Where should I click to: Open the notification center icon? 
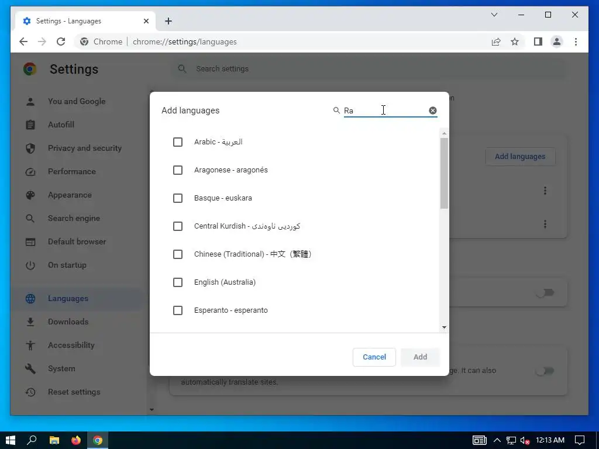580,440
